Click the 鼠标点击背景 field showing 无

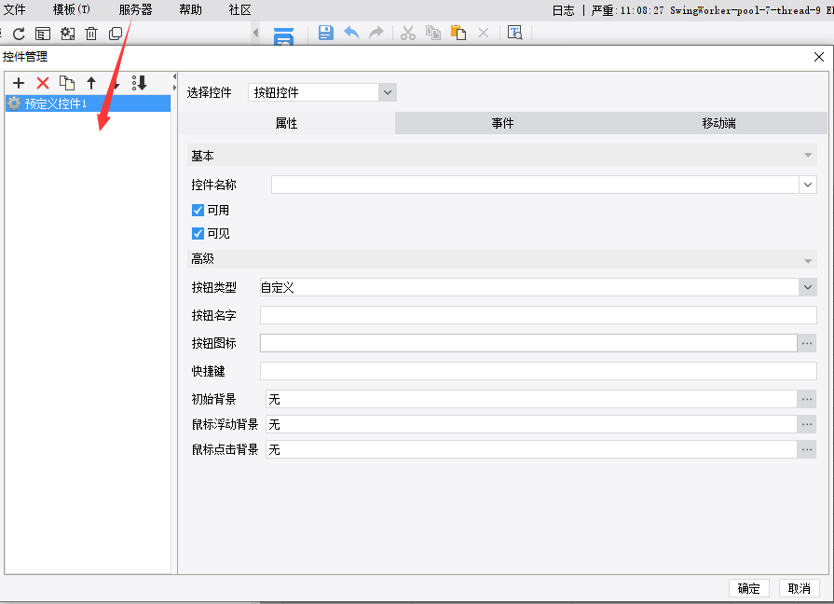(x=531, y=449)
